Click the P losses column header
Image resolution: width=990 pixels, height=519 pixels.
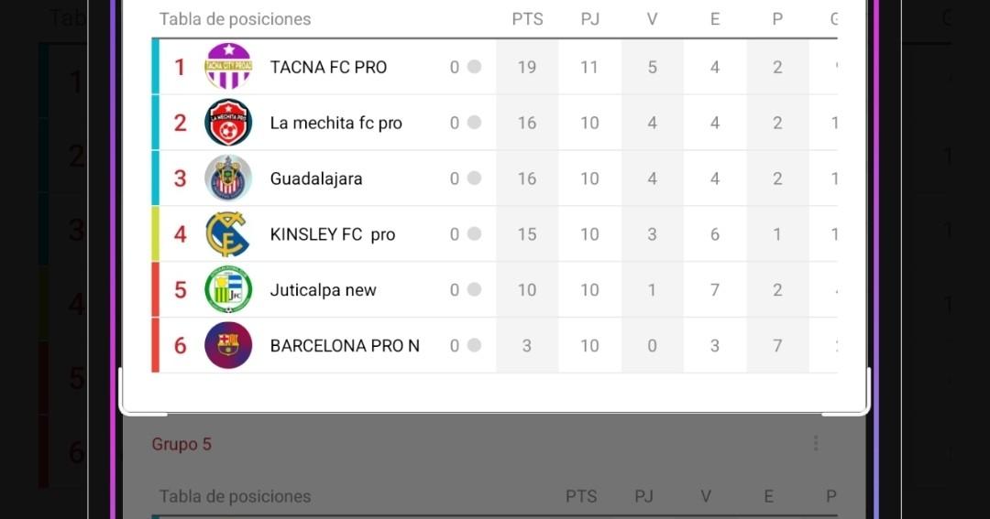click(x=777, y=19)
